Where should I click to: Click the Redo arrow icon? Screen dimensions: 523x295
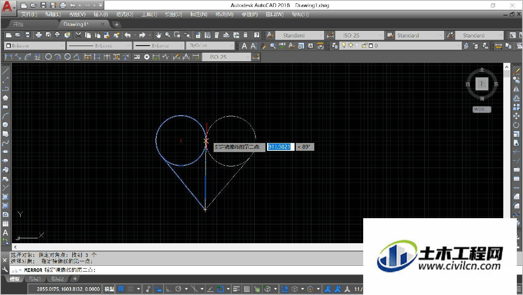click(142, 35)
